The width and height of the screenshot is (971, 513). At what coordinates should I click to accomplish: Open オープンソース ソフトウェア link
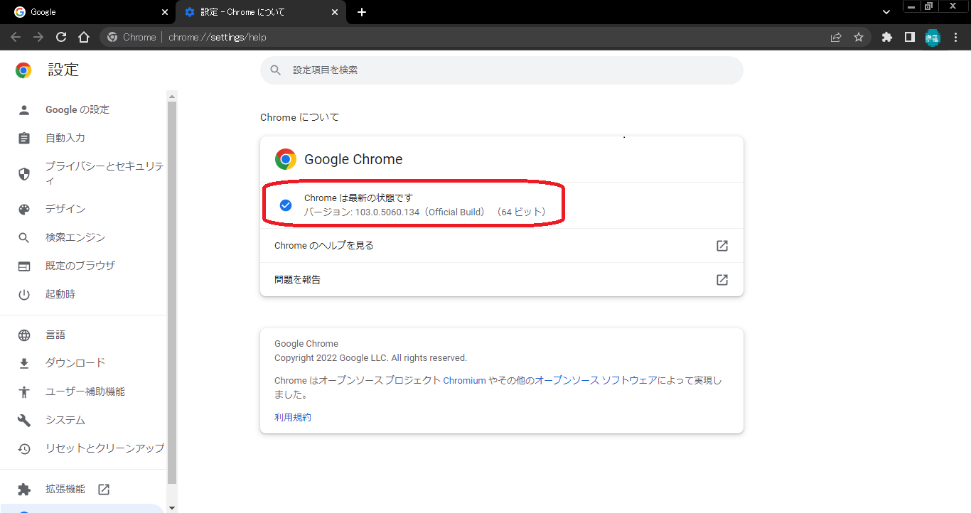(596, 381)
